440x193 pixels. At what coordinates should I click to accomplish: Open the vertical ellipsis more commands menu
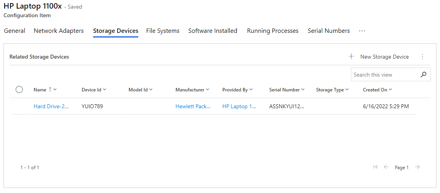422,57
